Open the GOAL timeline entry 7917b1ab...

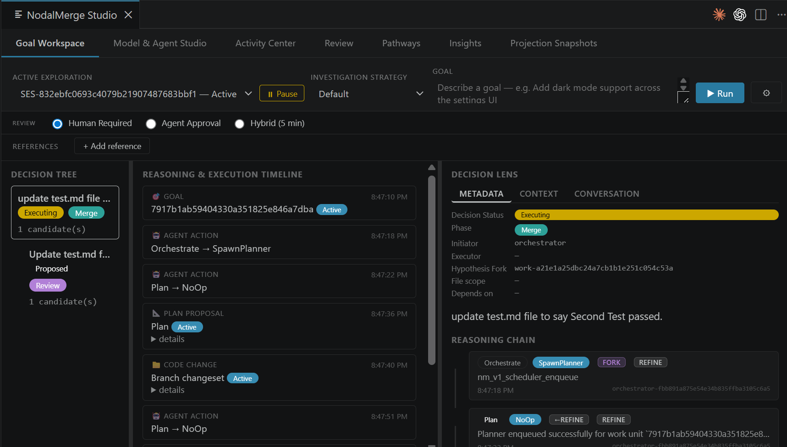coord(279,203)
